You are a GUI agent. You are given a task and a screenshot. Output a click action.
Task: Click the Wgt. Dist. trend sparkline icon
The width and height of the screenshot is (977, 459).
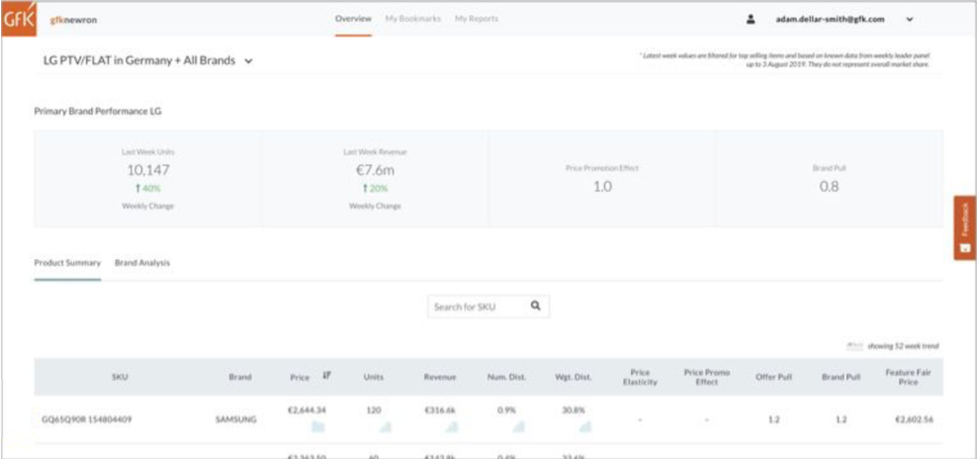(x=584, y=426)
